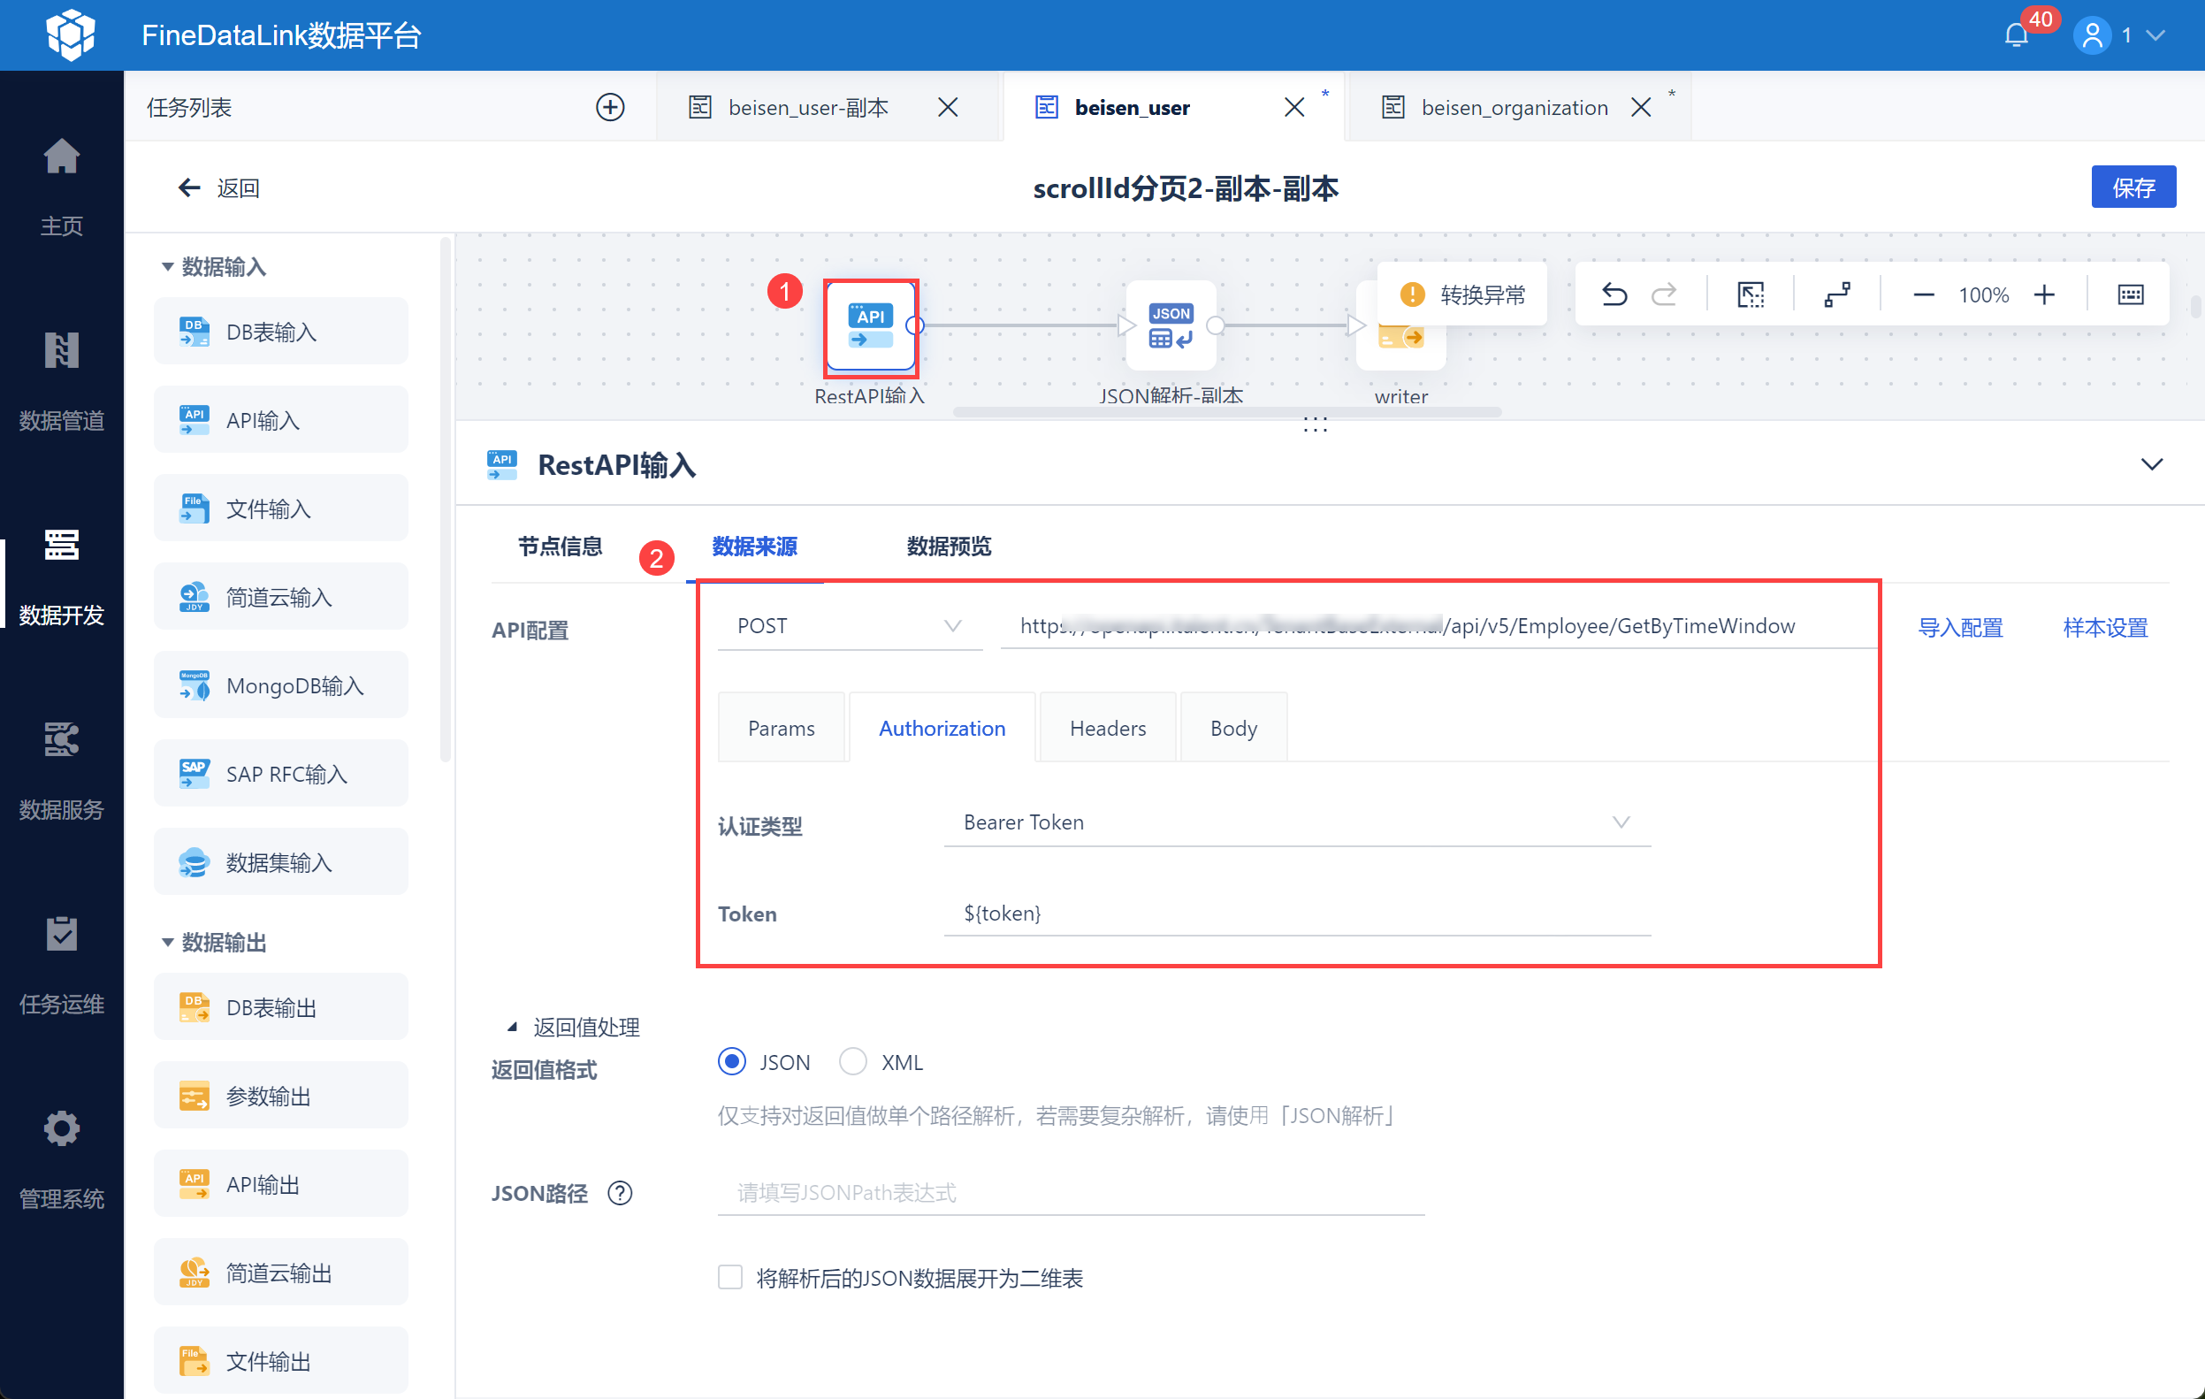This screenshot has width=2205, height=1399.
Task: Open the POST request method dropdown
Action: tap(849, 626)
